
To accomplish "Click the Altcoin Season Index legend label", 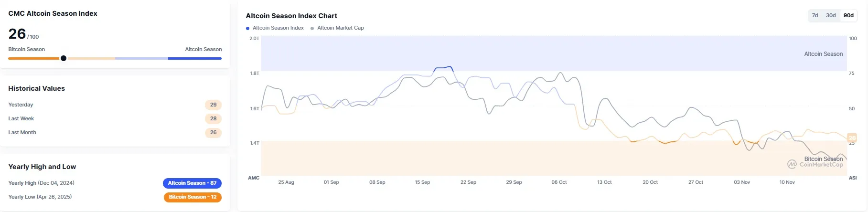I will [x=278, y=28].
